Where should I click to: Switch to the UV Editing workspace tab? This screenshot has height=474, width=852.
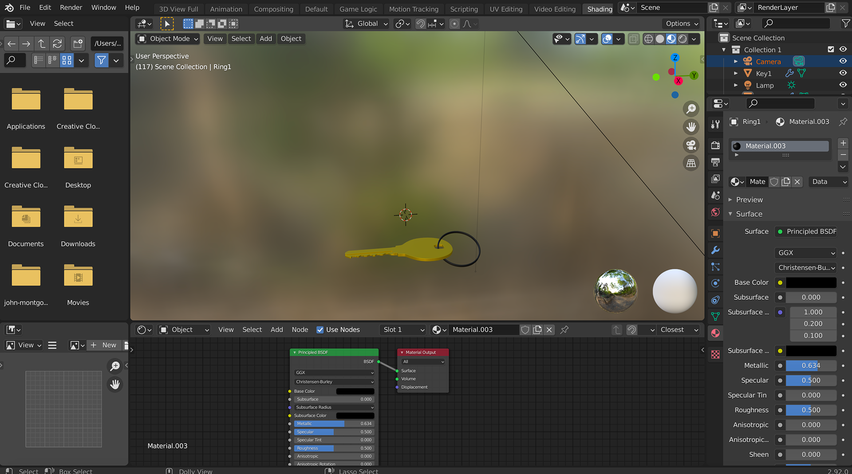point(506,9)
